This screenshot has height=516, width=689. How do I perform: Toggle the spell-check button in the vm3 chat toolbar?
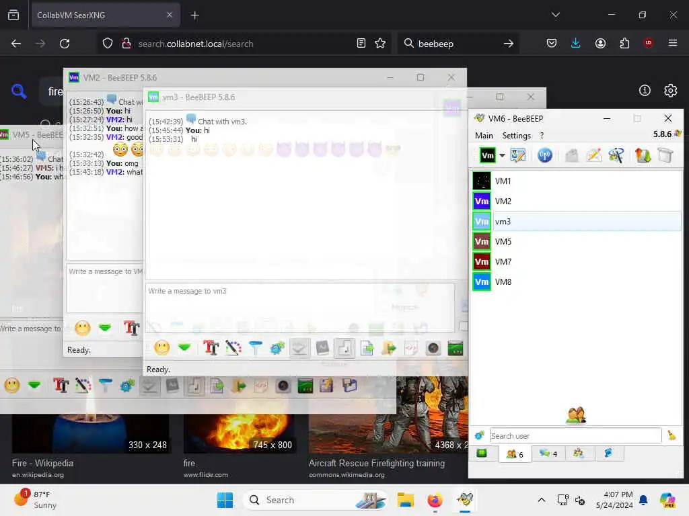[299, 349]
